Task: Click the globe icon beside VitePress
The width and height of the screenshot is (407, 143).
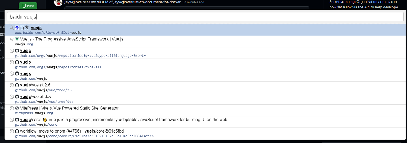Action: click(17, 108)
